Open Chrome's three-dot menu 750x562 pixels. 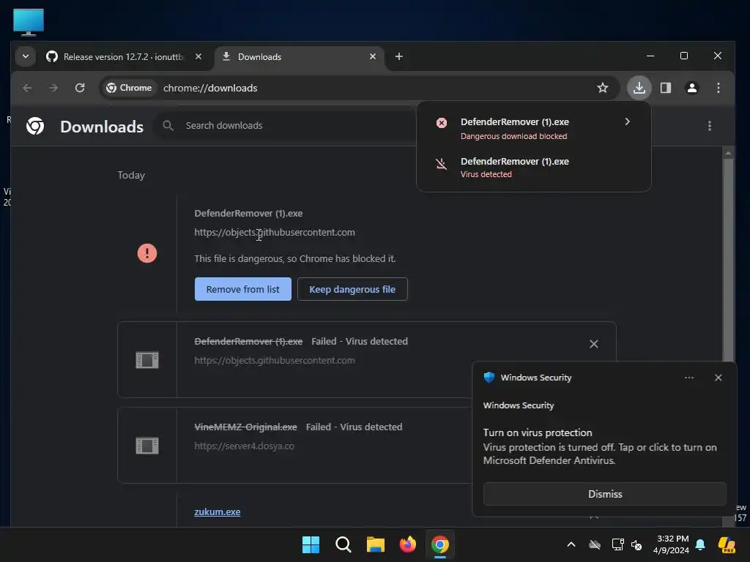point(718,88)
